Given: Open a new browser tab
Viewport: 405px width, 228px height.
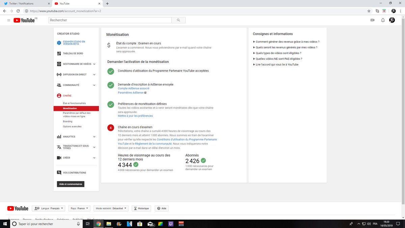Looking at the screenshot, I should point(107,3).
